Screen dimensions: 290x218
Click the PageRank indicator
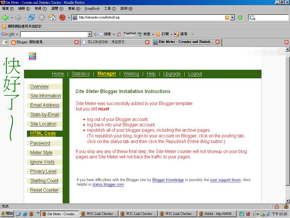coord(130,34)
